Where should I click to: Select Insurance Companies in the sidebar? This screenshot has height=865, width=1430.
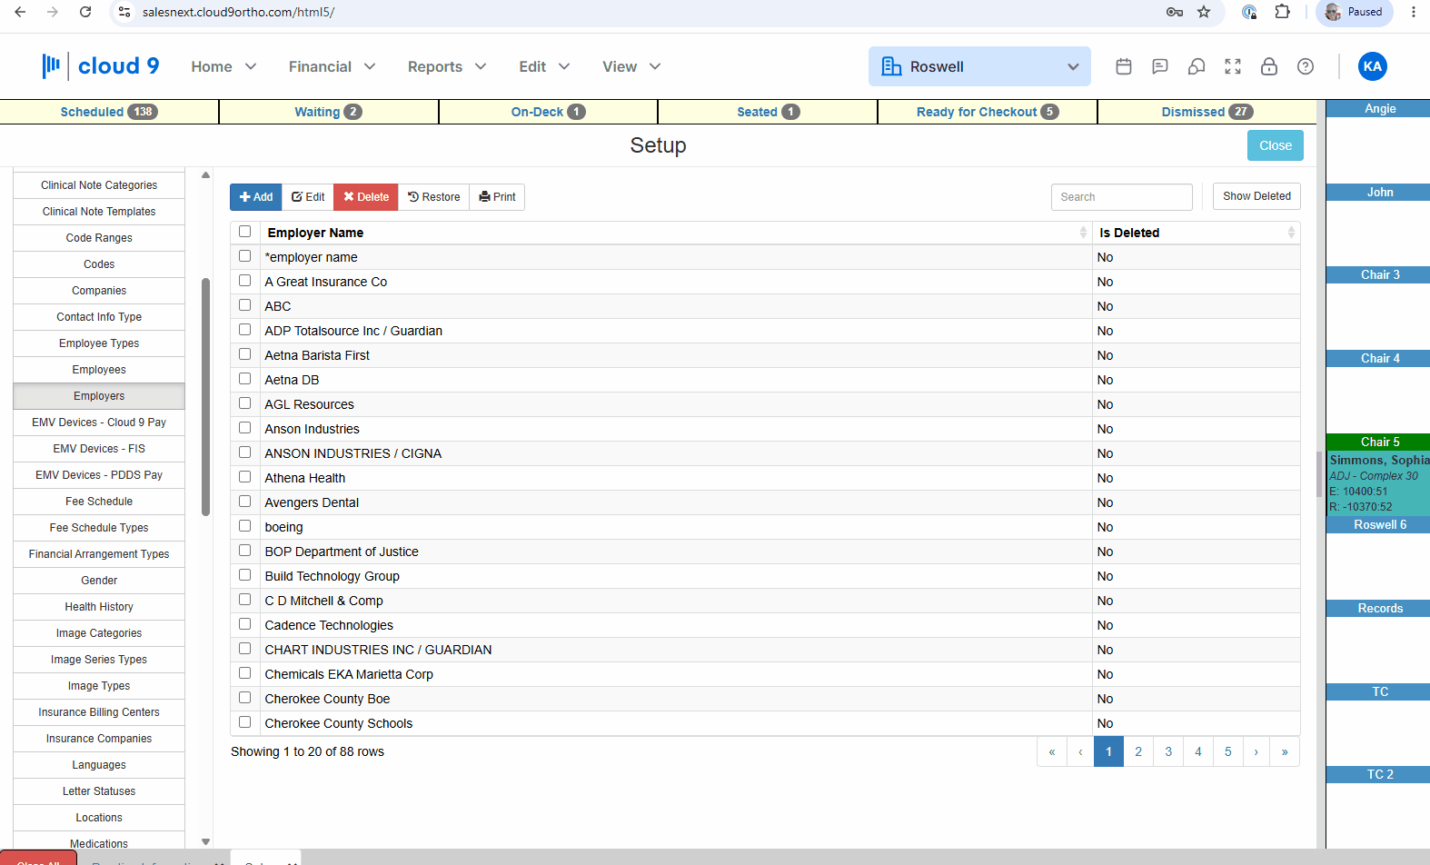[x=99, y=739]
